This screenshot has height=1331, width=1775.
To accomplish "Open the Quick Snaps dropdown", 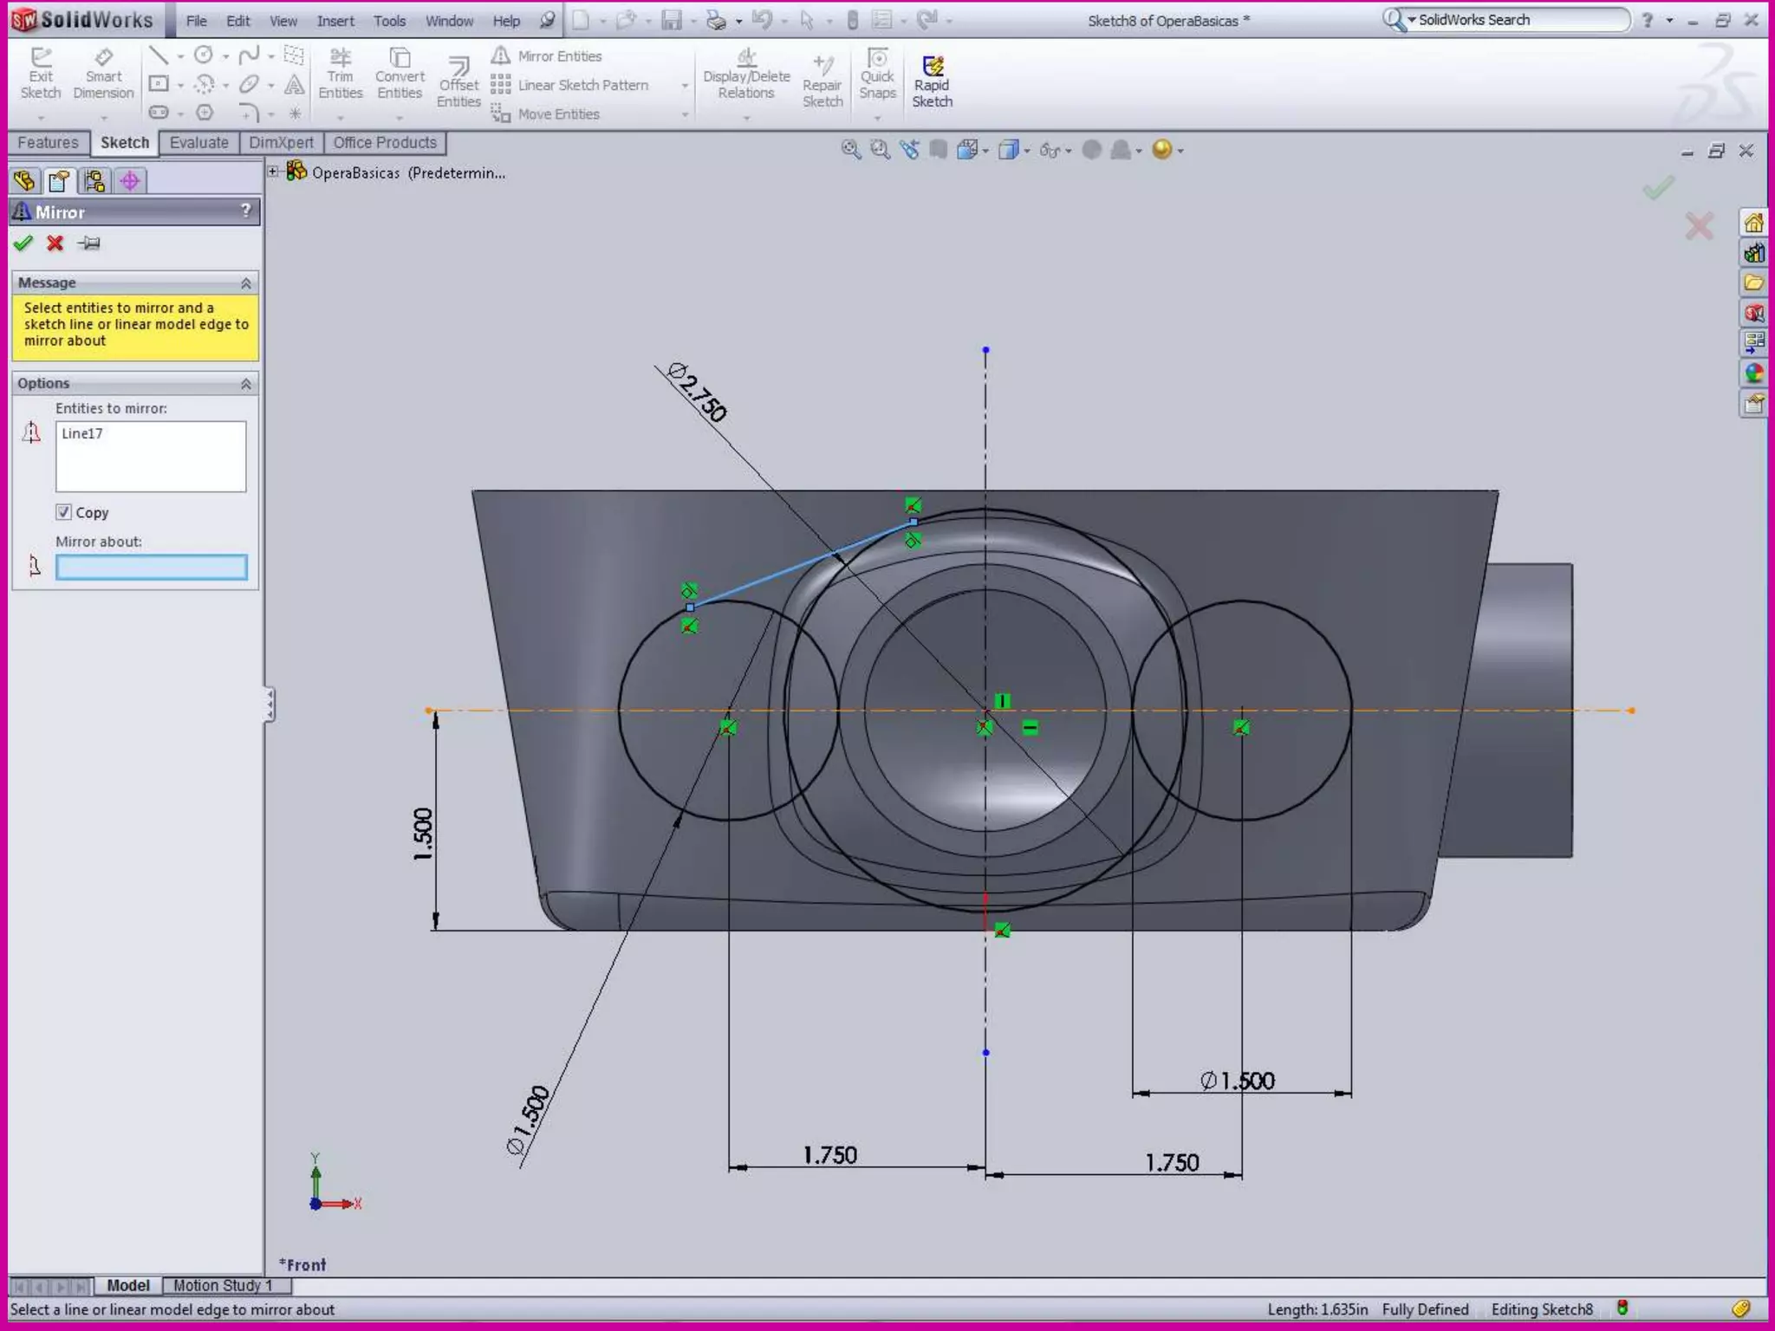I will (x=877, y=117).
